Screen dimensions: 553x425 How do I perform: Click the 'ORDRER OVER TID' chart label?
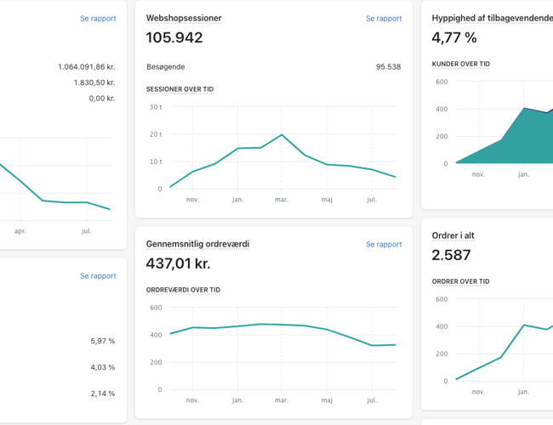tap(460, 281)
